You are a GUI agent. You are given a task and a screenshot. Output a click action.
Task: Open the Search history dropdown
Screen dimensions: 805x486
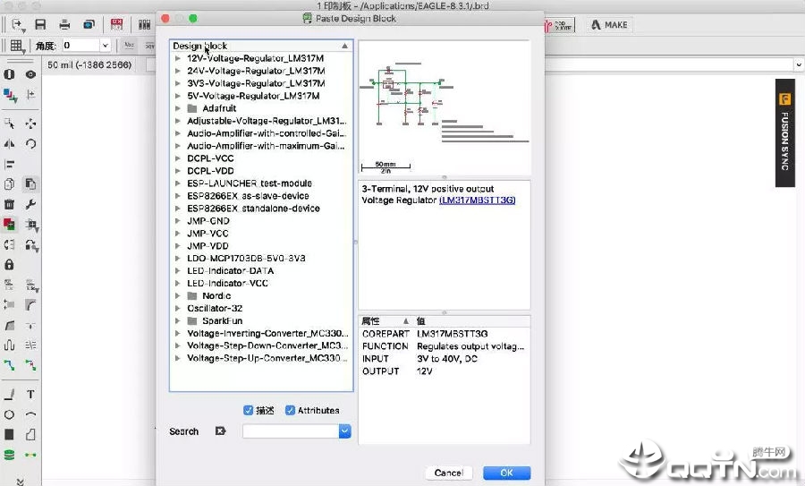click(x=345, y=431)
